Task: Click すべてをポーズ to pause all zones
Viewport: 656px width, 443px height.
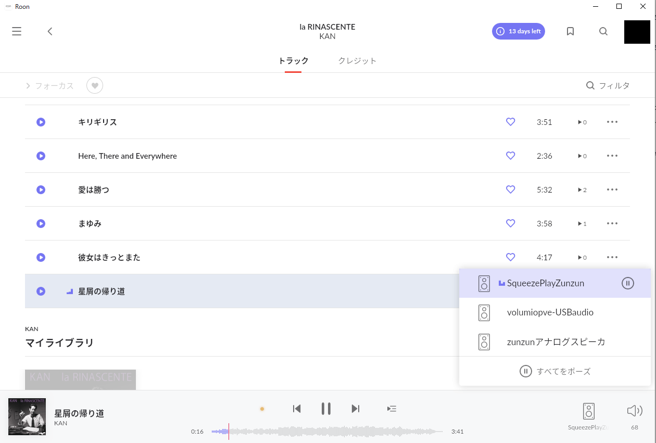Action: coord(555,371)
